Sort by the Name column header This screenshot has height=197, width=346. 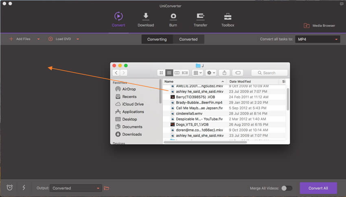[x=194, y=82]
